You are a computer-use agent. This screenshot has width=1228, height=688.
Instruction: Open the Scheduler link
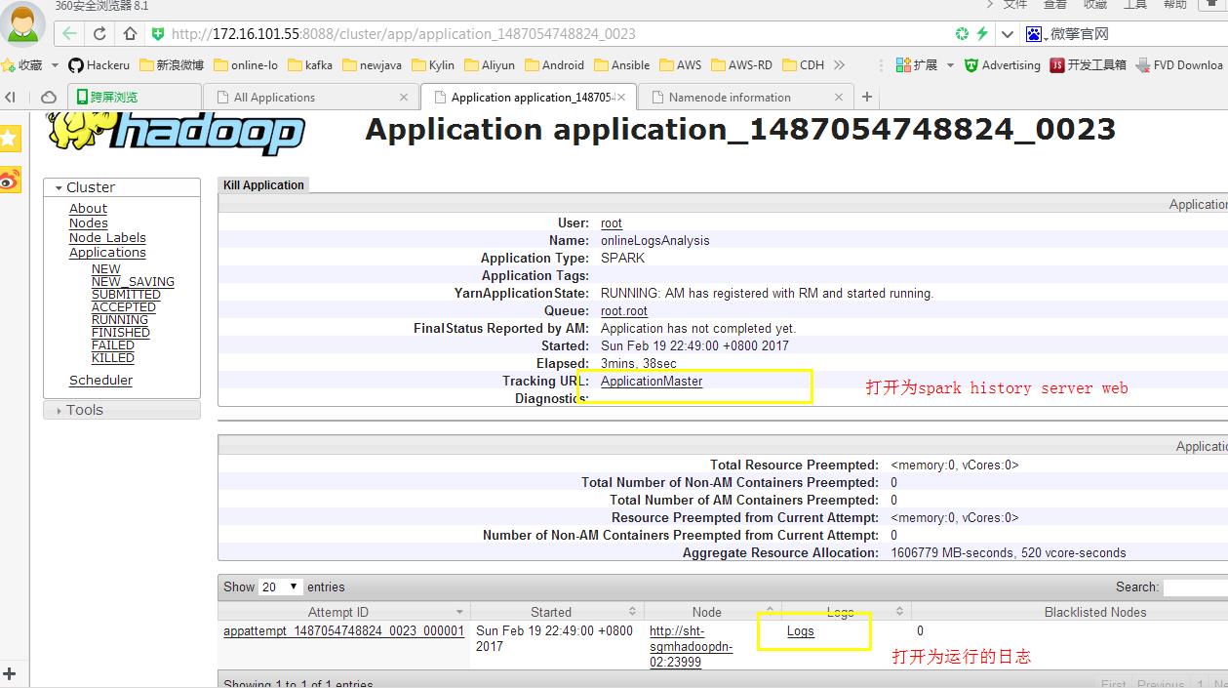[x=100, y=380]
